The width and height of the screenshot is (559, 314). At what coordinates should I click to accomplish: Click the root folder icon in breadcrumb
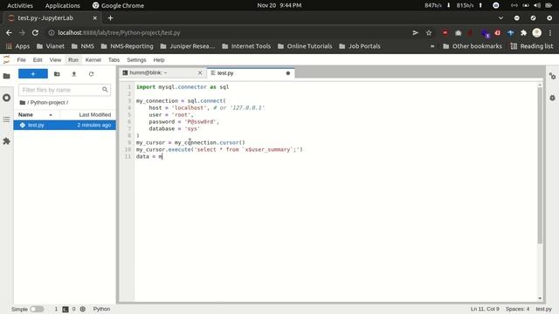pyautogui.click(x=23, y=103)
